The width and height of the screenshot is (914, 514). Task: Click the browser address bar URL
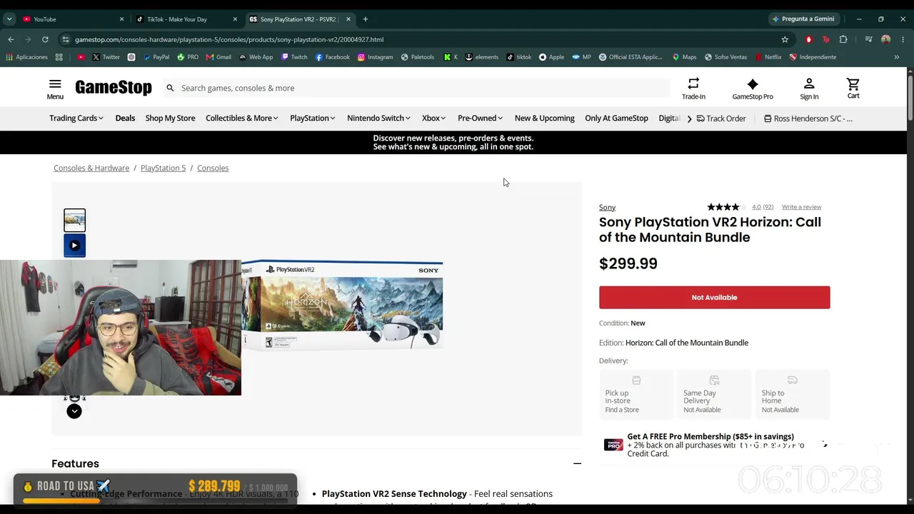229,39
